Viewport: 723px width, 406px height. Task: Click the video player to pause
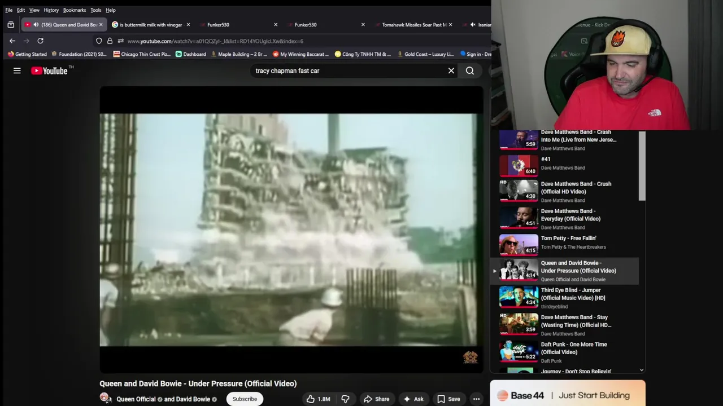coord(291,230)
